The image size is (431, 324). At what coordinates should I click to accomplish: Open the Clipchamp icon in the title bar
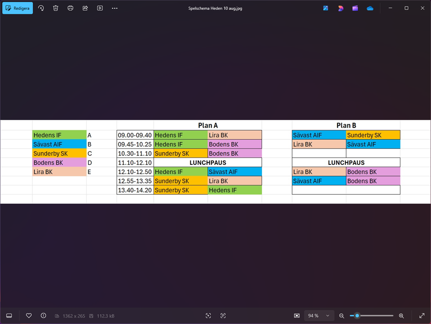(355, 8)
